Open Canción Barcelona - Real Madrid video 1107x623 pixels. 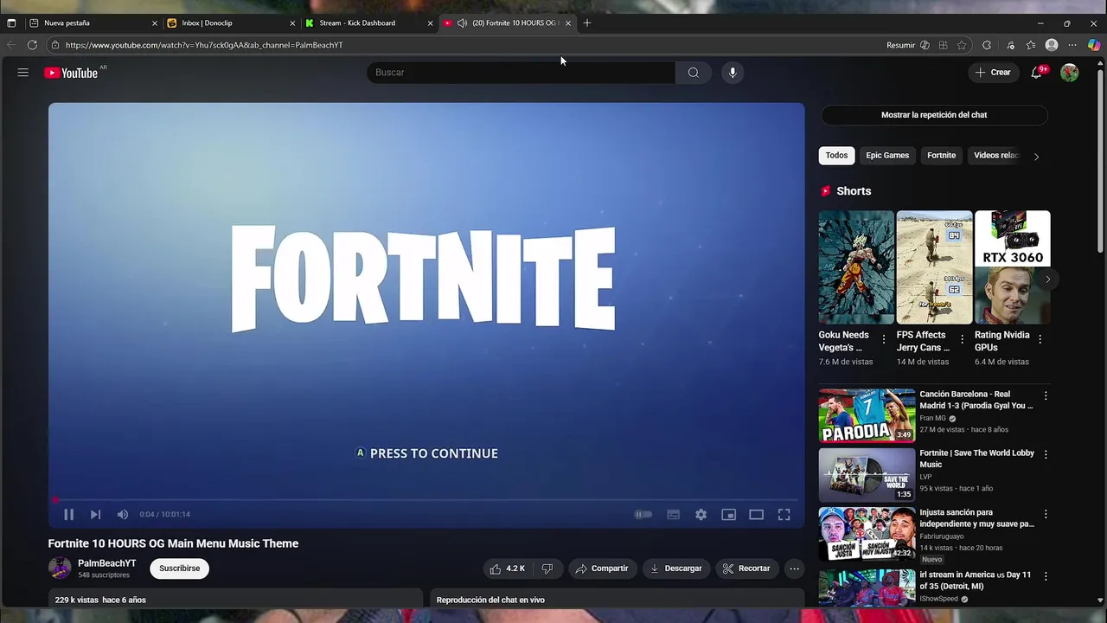tap(867, 415)
